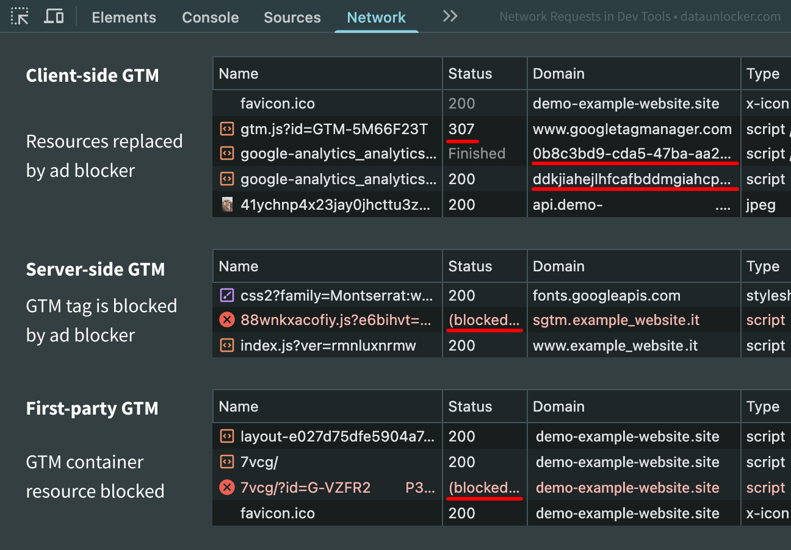
Task: Sort Client-side GTM table by Status header
Action: 470,74
